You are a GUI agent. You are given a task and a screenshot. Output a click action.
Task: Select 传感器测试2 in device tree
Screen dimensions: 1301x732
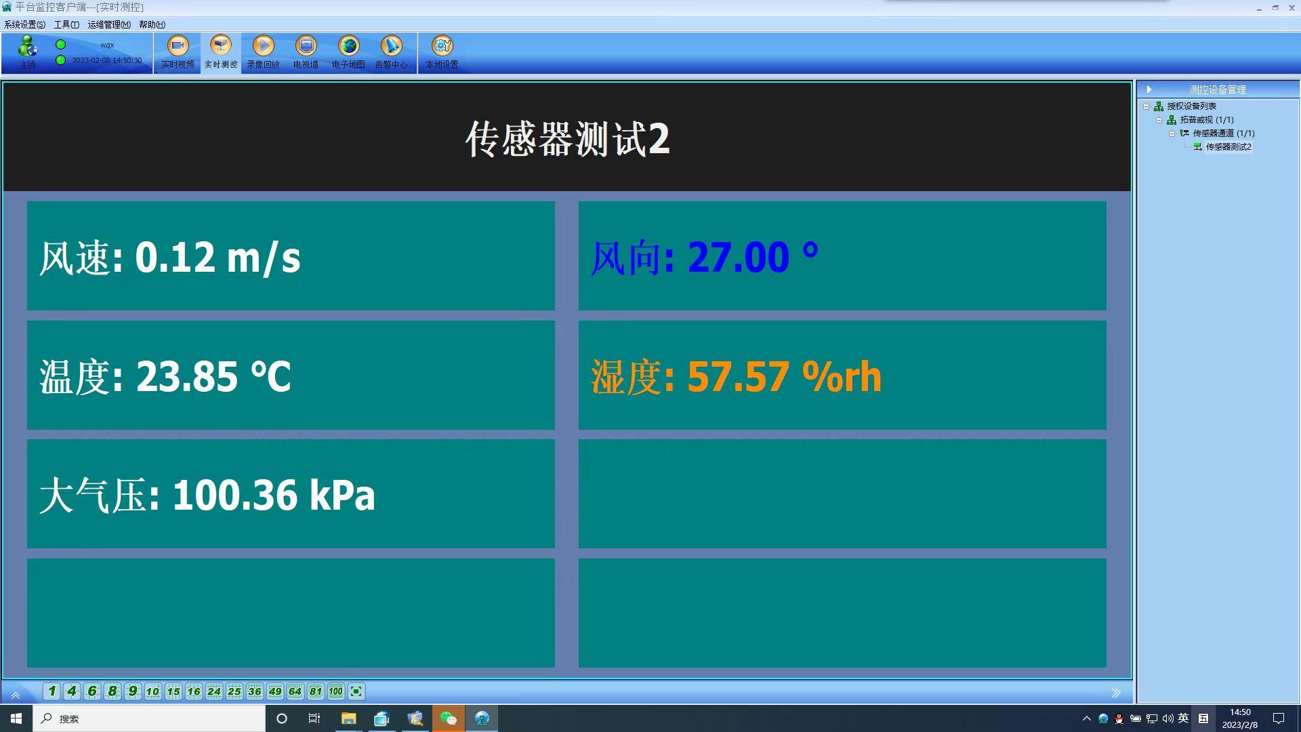pos(1228,147)
